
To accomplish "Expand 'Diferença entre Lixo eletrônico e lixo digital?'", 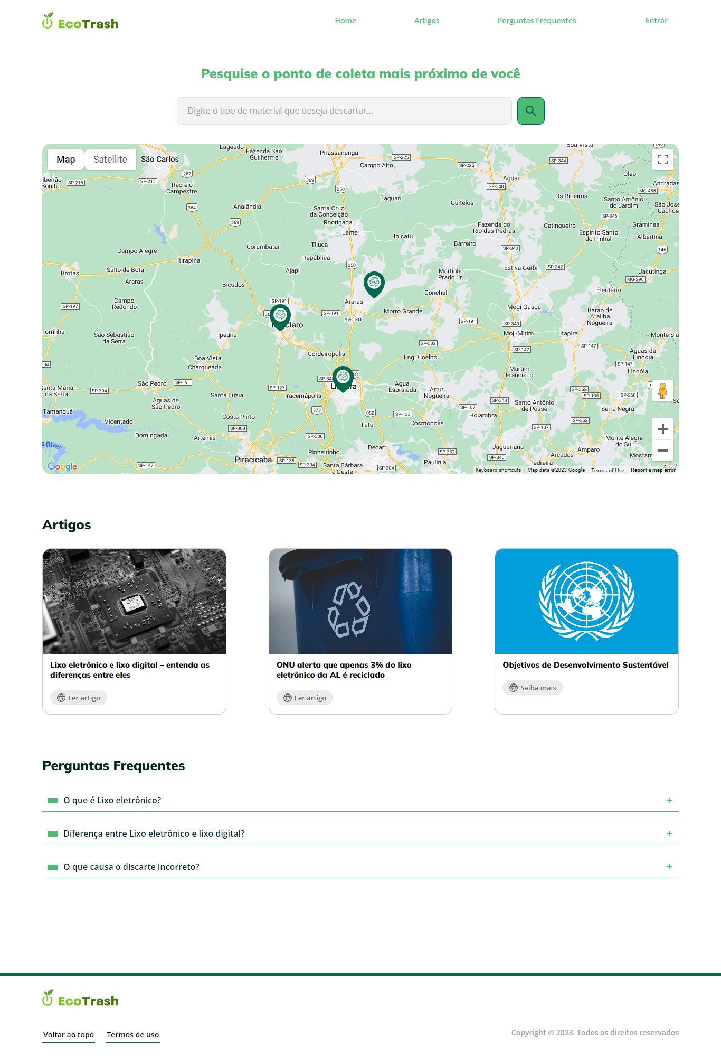I will tap(360, 833).
